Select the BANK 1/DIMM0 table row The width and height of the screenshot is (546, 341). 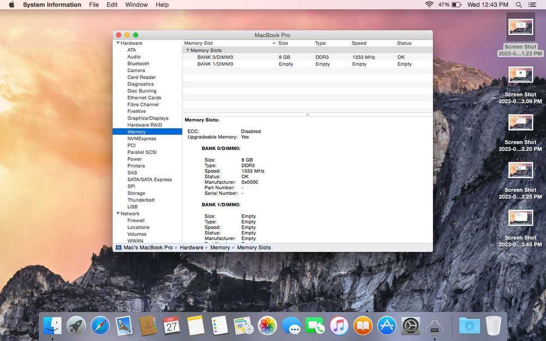[307, 64]
